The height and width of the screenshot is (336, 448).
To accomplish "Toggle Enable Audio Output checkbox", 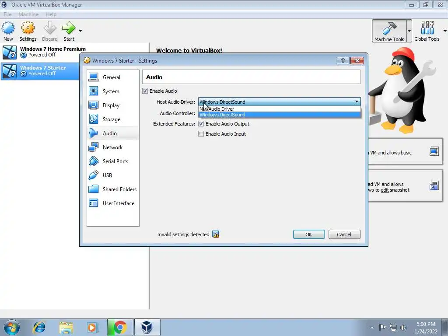I will pos(201,124).
